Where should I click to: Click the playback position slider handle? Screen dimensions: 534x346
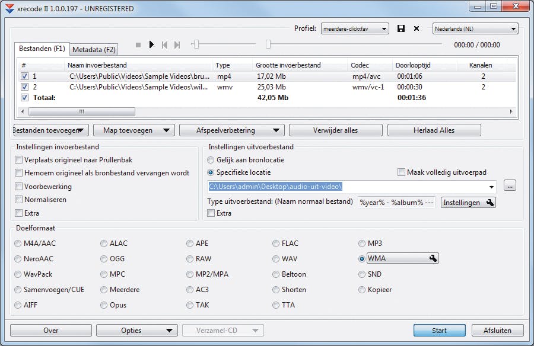[x=268, y=44]
